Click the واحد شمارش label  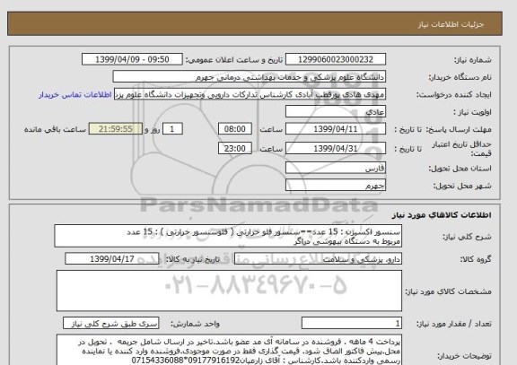click(x=195, y=324)
